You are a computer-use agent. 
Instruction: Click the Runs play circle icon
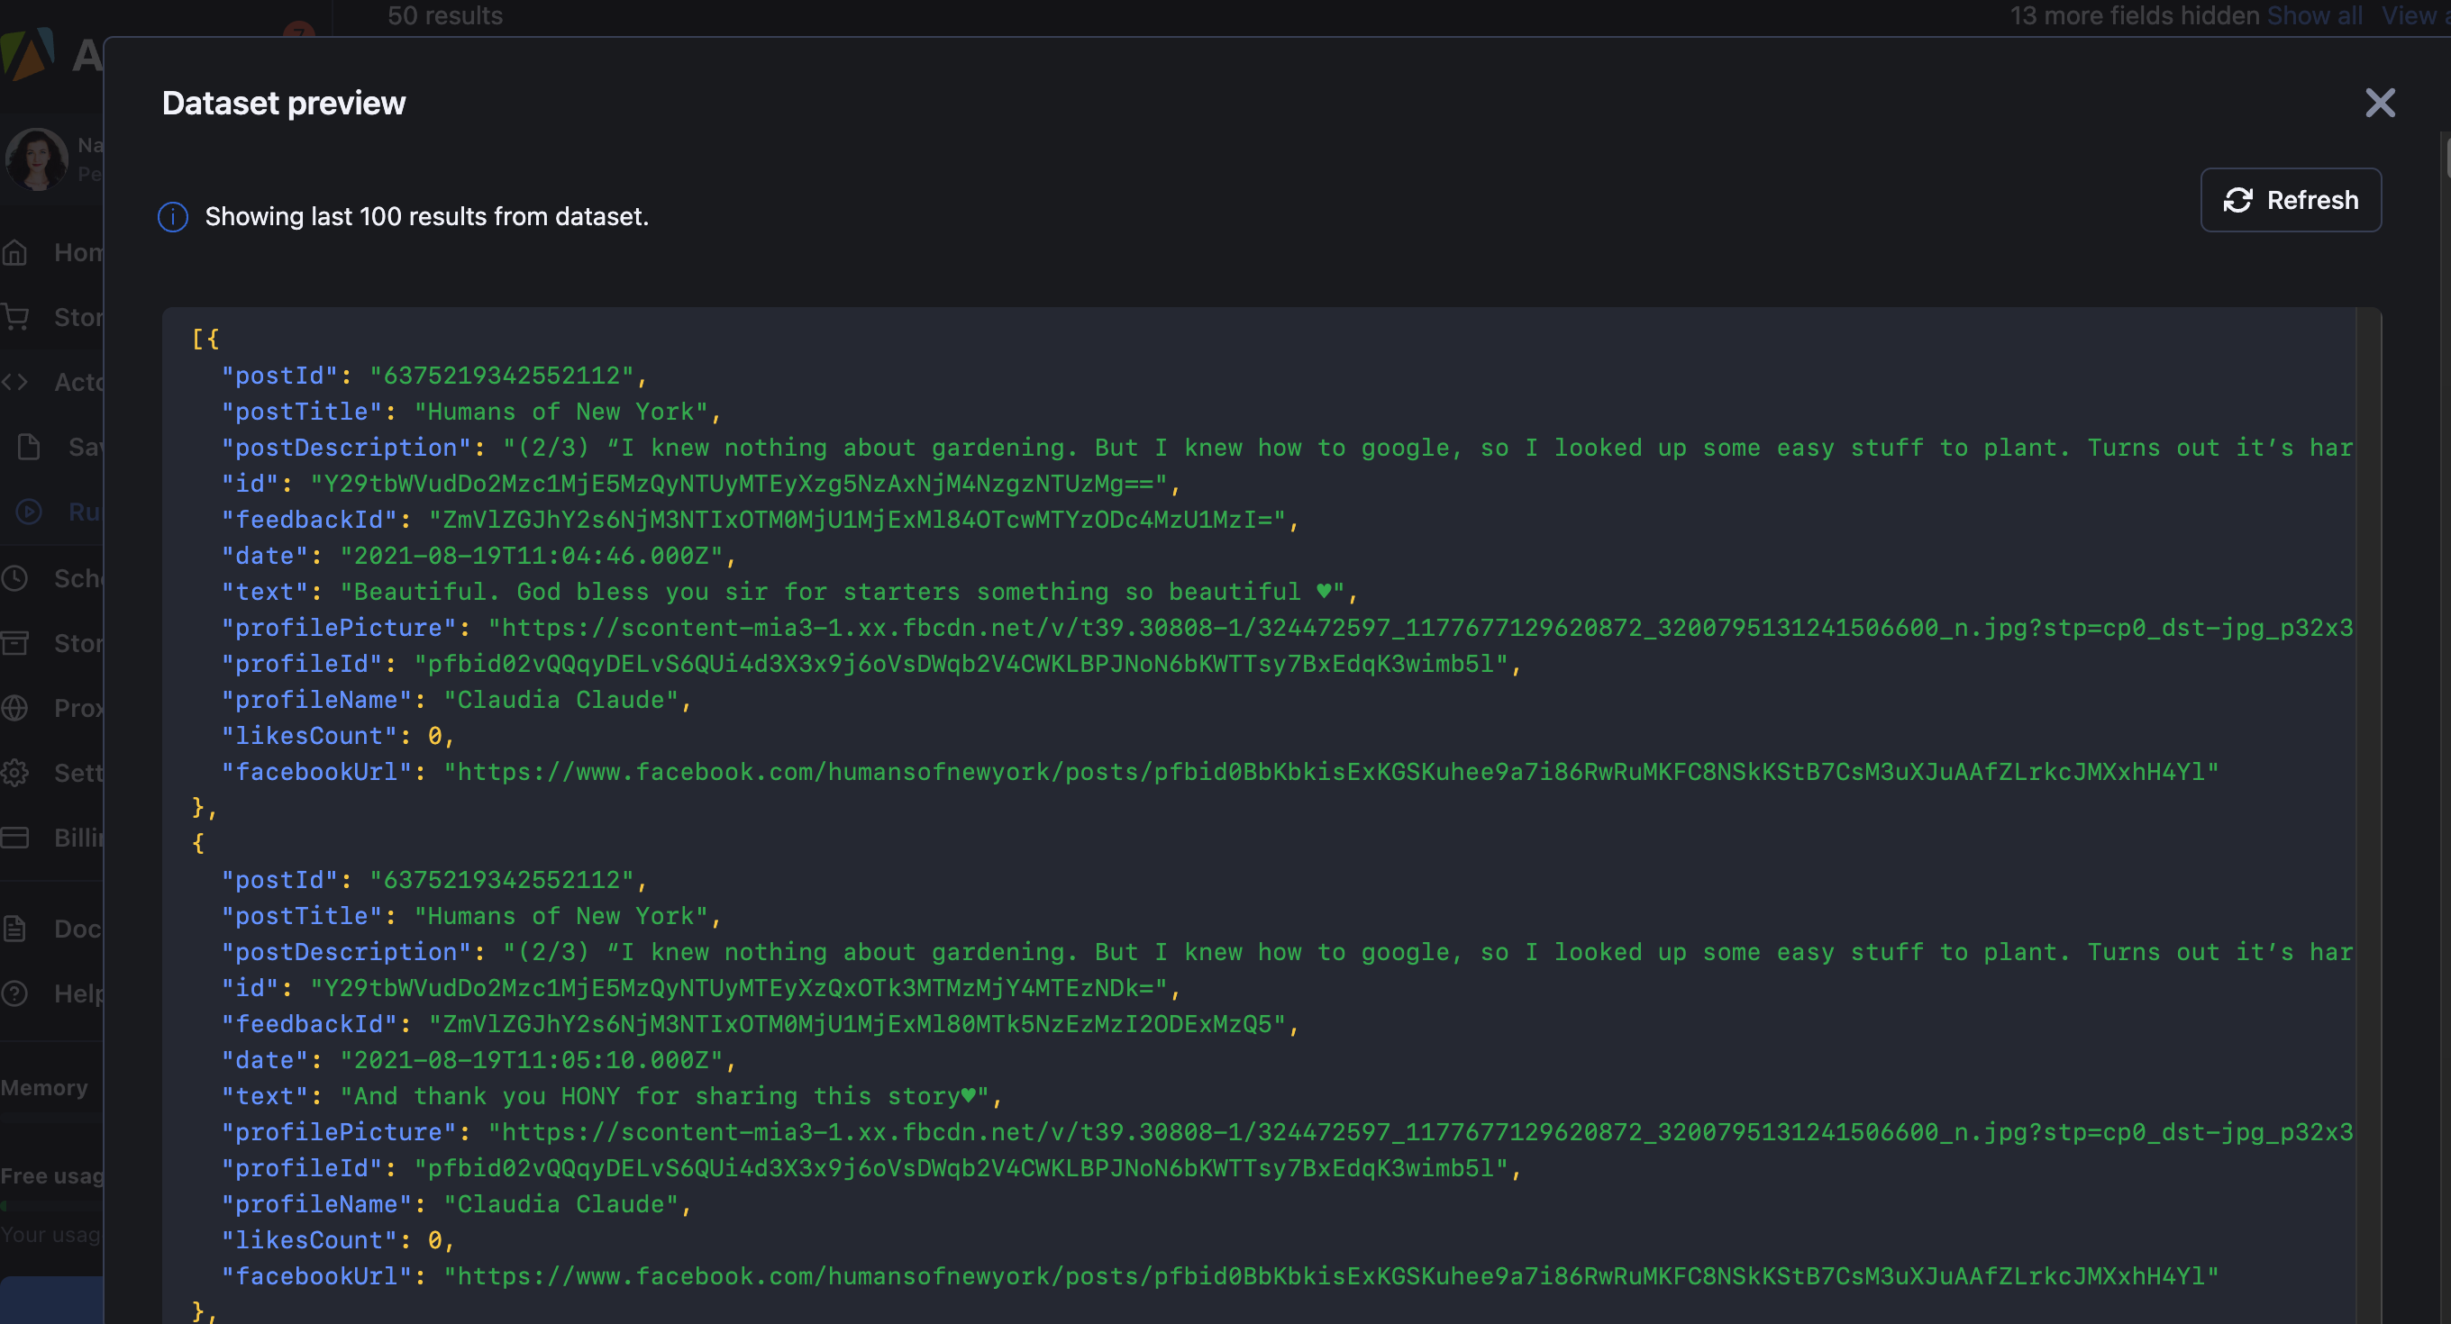click(29, 512)
